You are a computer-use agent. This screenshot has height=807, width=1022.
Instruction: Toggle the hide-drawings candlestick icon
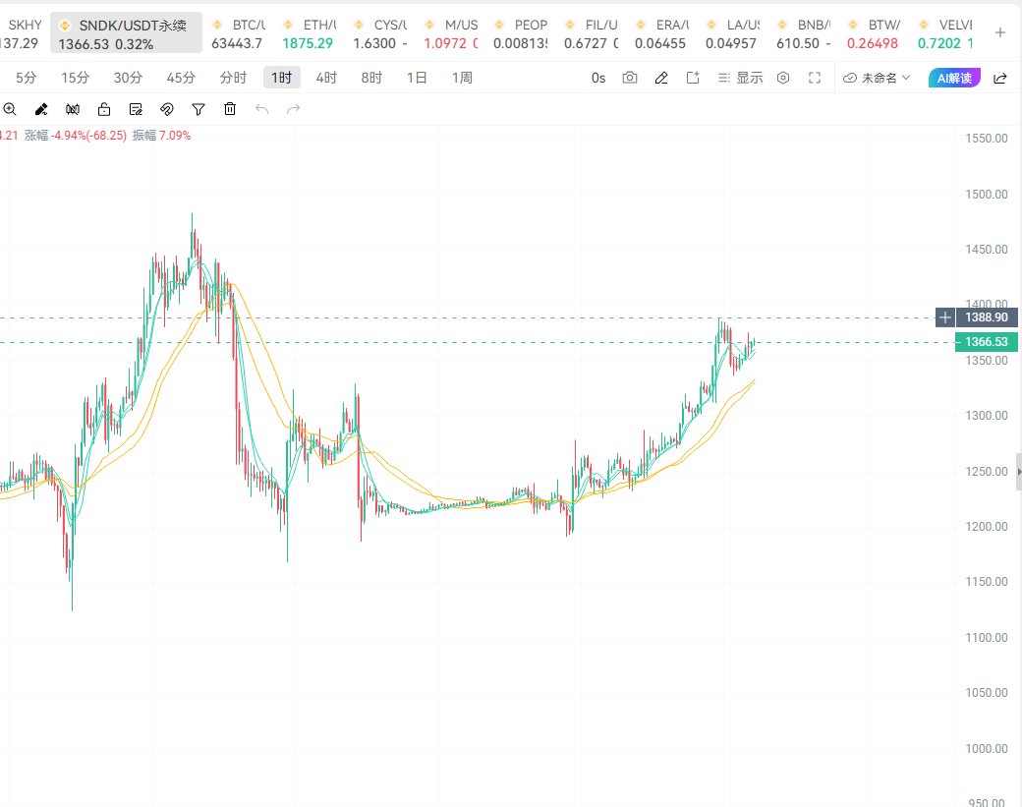click(73, 109)
